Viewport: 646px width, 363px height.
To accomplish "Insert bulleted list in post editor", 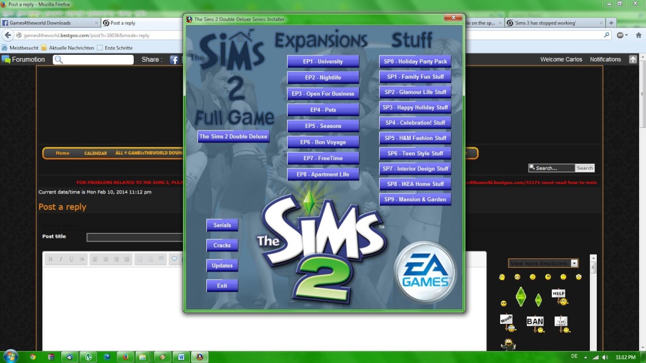I will point(140,259).
